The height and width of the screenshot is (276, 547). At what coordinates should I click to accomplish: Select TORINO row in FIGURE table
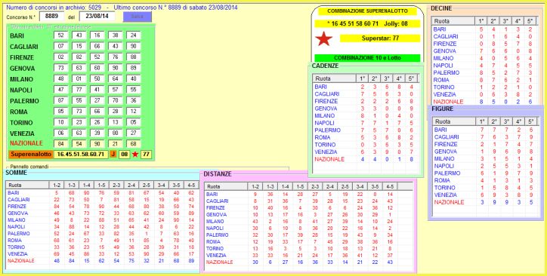[485, 188]
